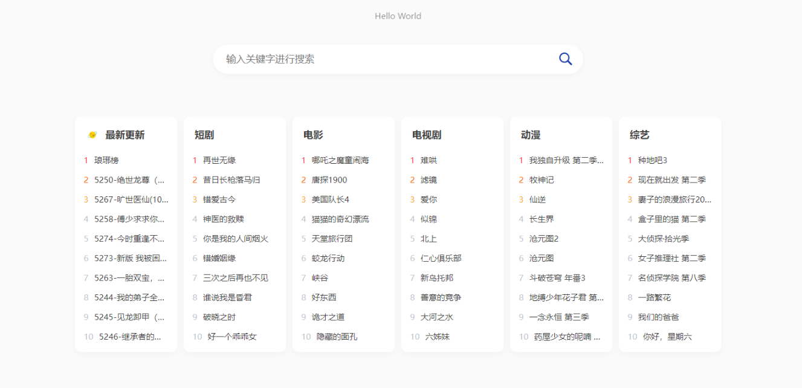This screenshot has height=388, width=802.
Task: Open the series 新乌托邦
Action: click(437, 278)
